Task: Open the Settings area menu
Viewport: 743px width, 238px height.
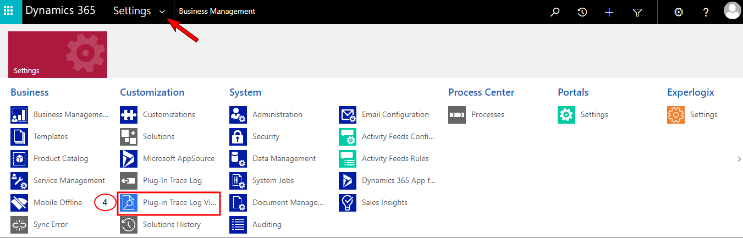Action: coord(132,11)
